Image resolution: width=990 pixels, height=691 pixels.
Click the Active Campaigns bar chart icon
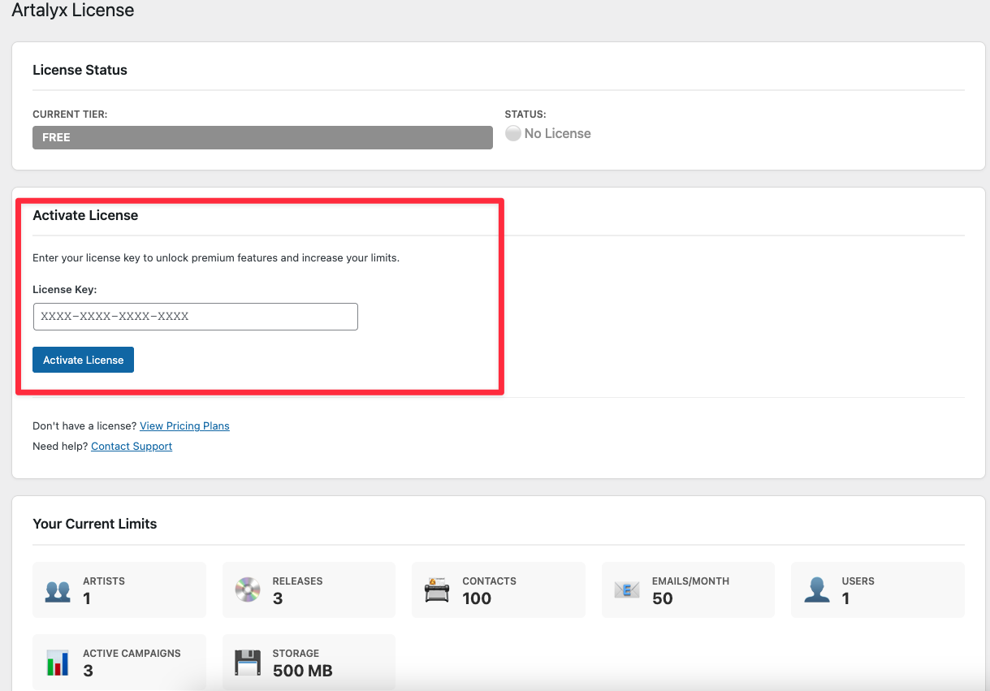coord(58,663)
